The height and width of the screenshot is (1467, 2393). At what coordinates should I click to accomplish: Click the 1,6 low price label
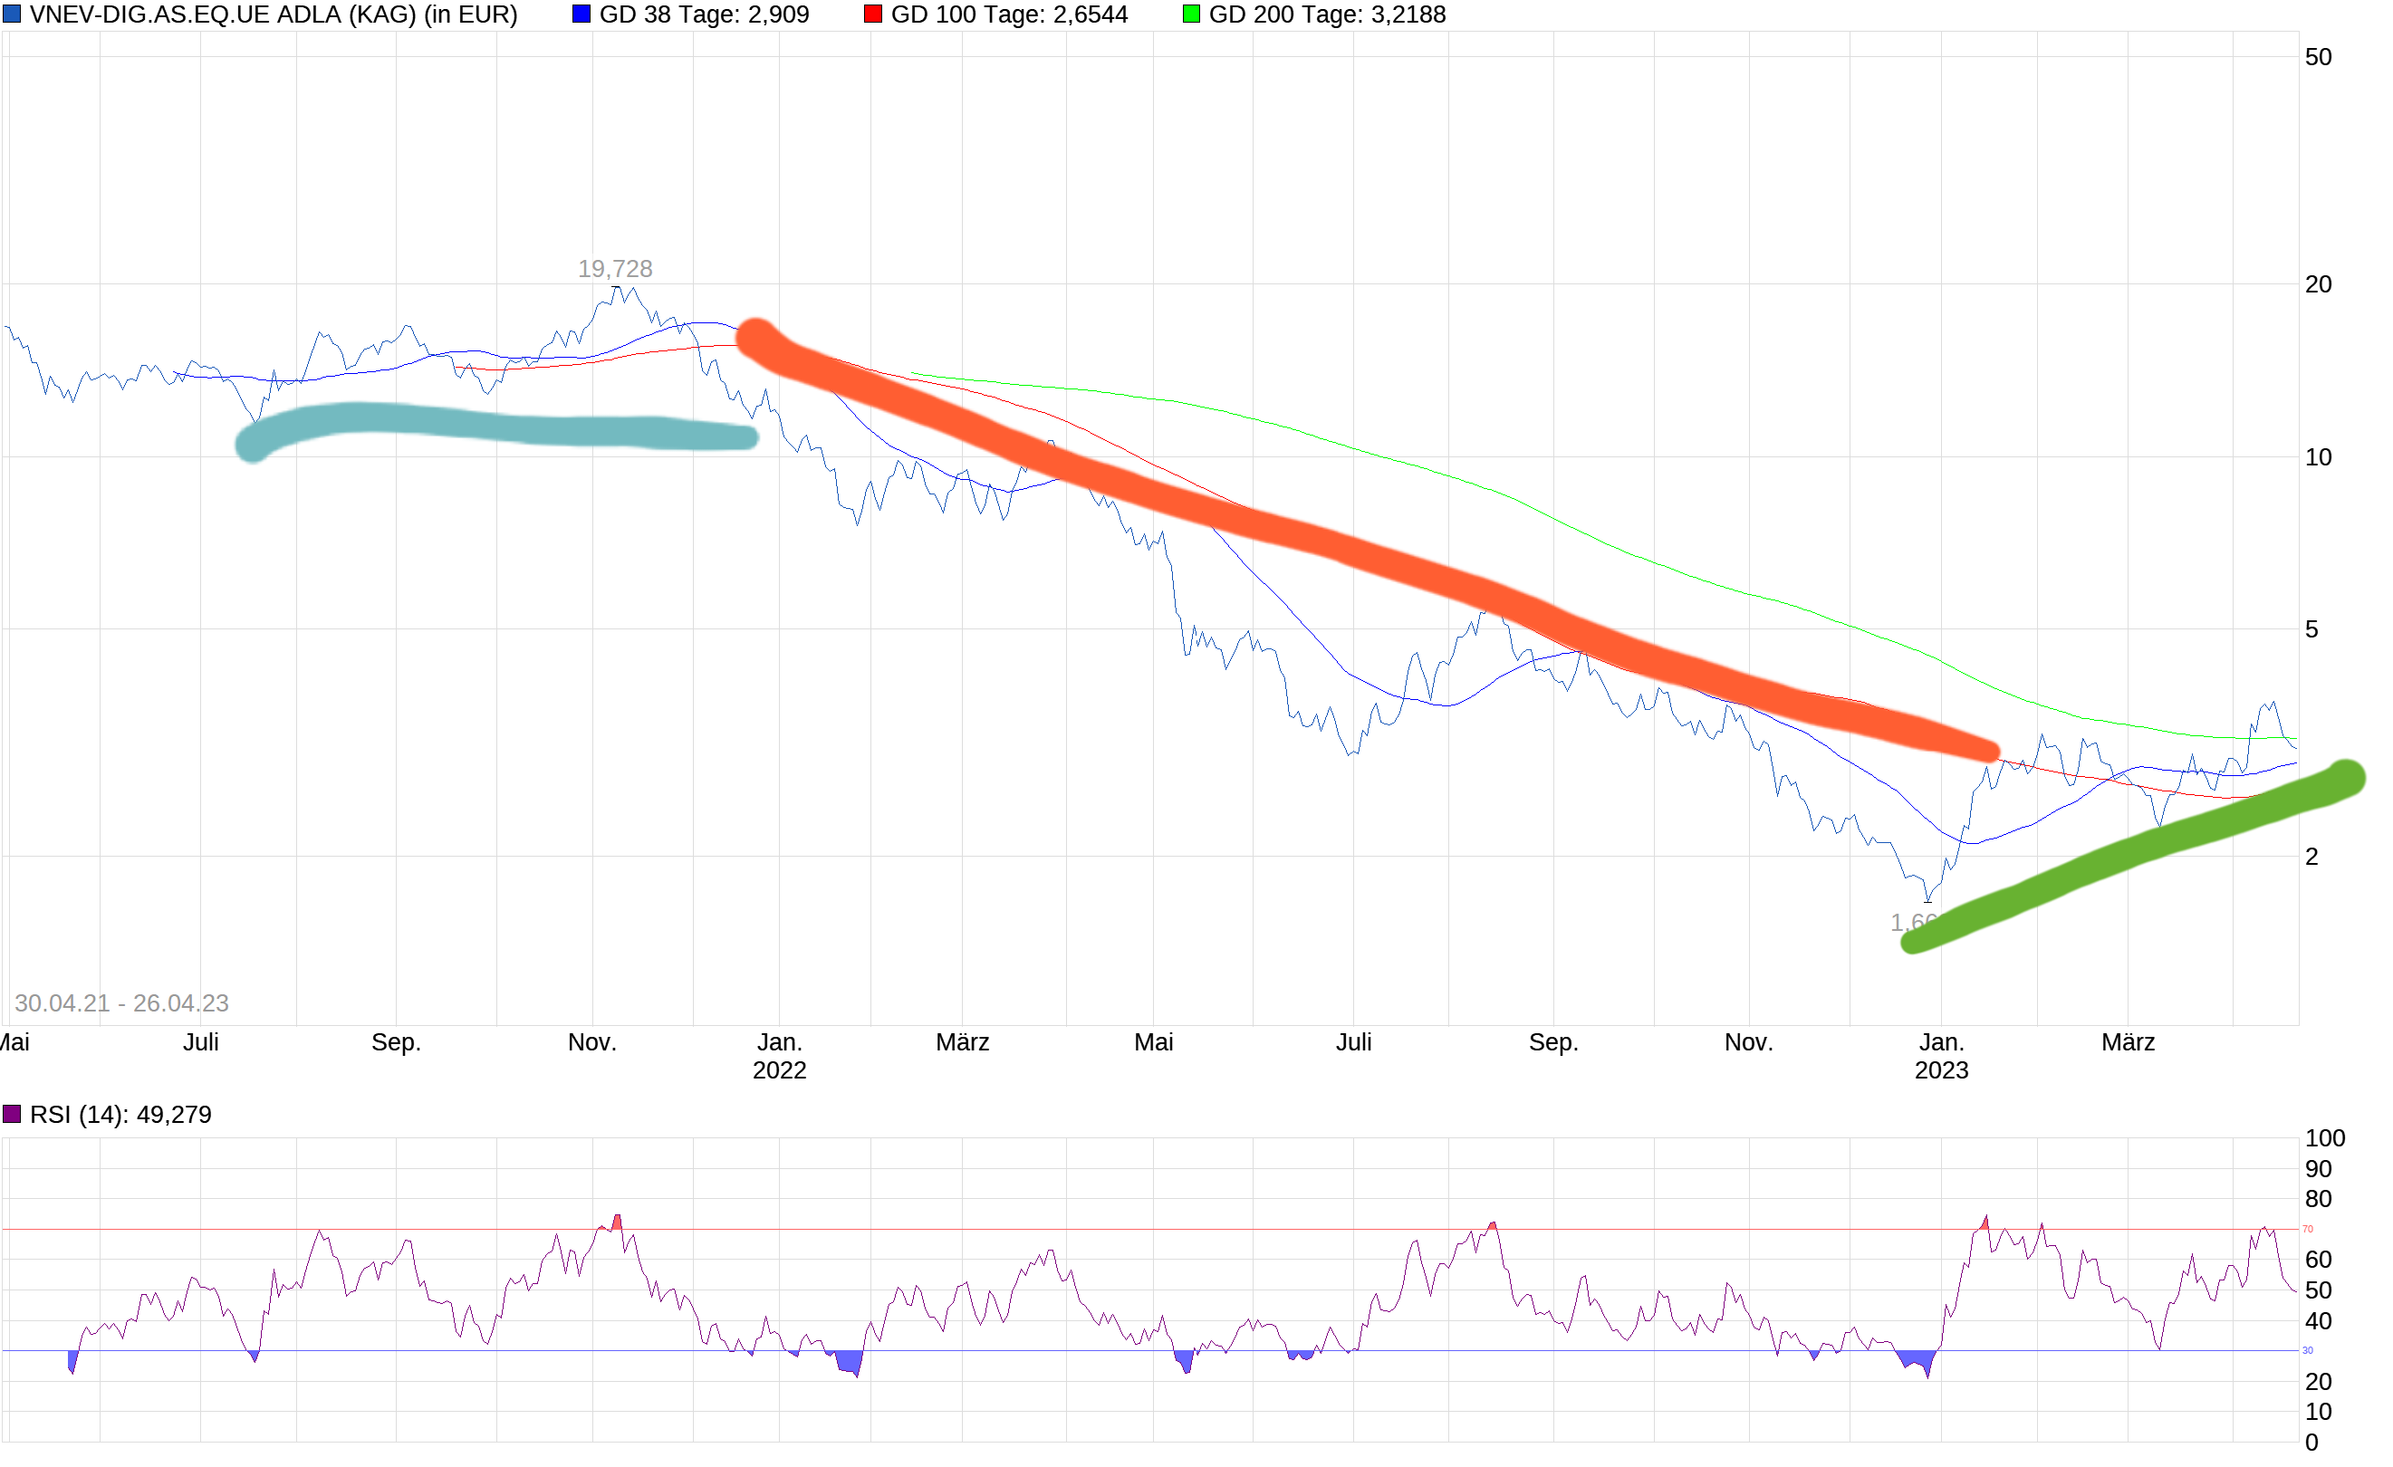pyautogui.click(x=1909, y=921)
